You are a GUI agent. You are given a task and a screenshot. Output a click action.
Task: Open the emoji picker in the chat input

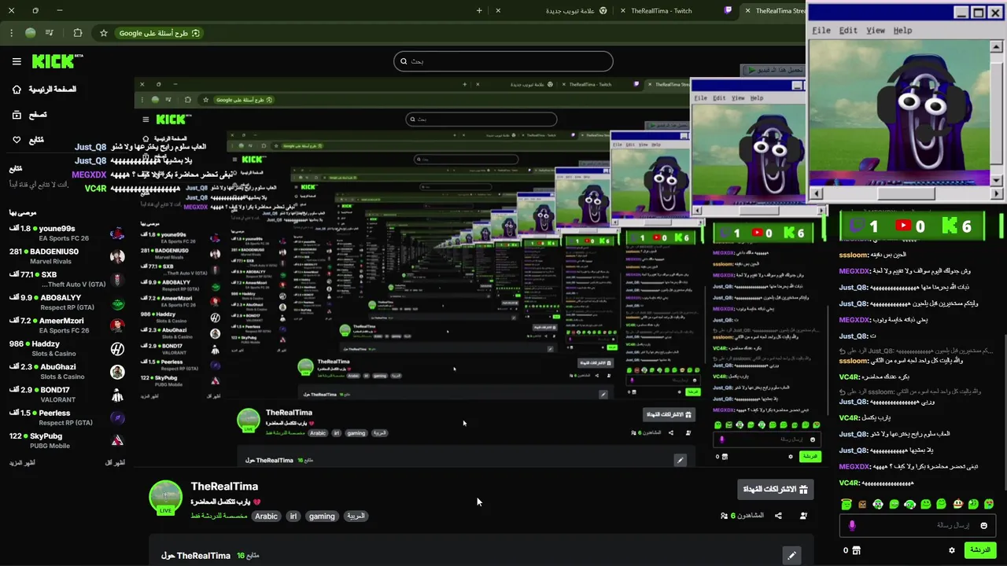coord(983,525)
